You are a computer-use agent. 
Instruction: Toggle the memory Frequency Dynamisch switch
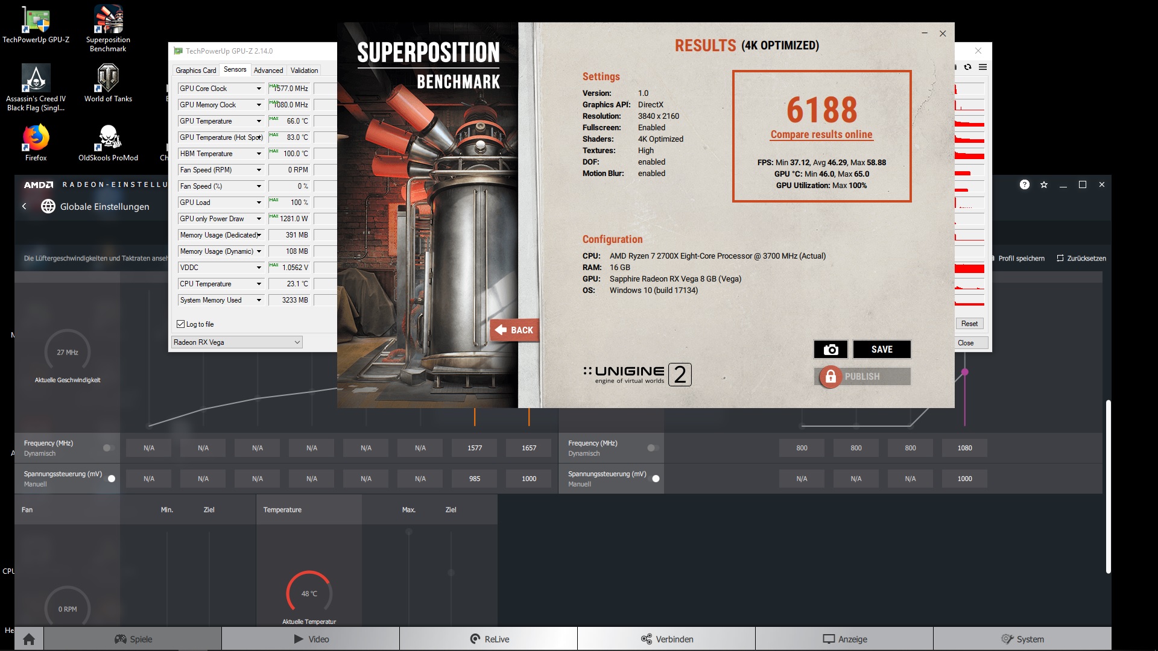652,448
